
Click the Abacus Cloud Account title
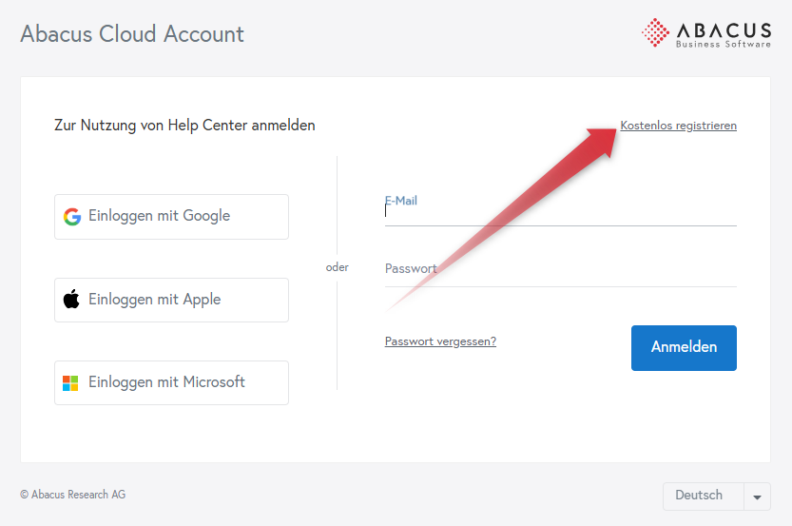pyautogui.click(x=132, y=34)
